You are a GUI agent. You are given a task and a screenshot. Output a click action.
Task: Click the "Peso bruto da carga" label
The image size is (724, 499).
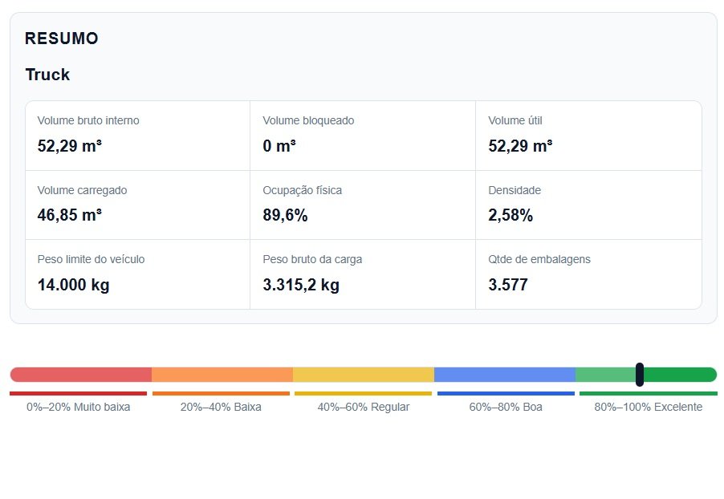pos(312,259)
